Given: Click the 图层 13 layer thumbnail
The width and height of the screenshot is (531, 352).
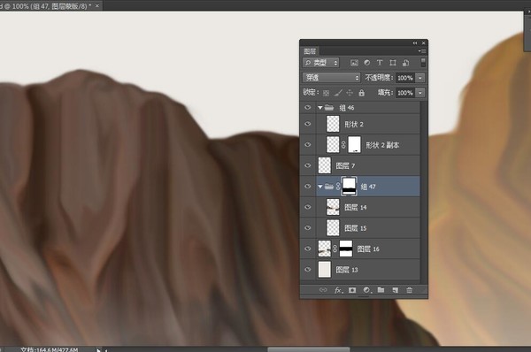Looking at the screenshot, I should coord(325,270).
